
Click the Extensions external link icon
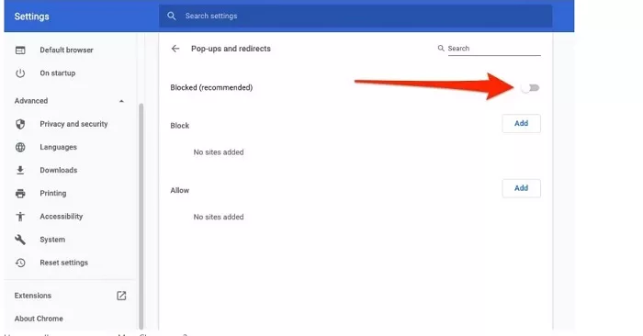121,296
